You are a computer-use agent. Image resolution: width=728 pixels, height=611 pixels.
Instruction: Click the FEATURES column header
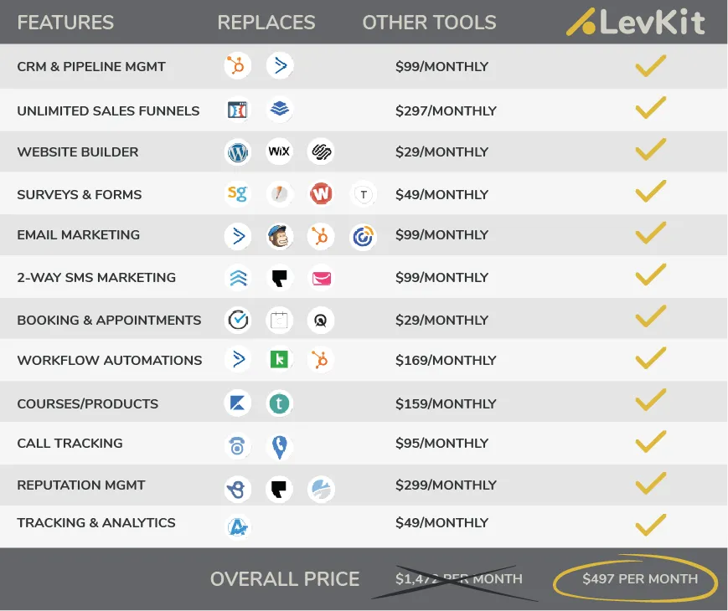65,23
